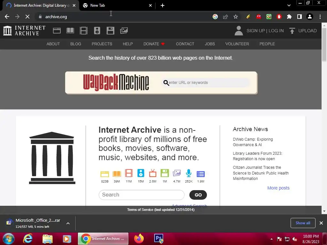This screenshot has width=327, height=245.
Task: Click the collections list icon labeled 1.9M
Action: pyautogui.click(x=201, y=174)
